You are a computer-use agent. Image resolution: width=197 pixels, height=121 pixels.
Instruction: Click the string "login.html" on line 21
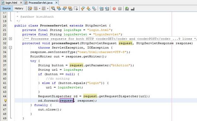click(x=99, y=30)
